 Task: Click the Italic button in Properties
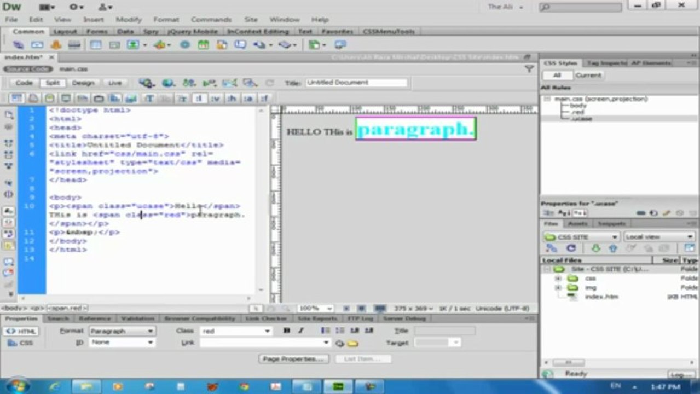click(x=300, y=331)
